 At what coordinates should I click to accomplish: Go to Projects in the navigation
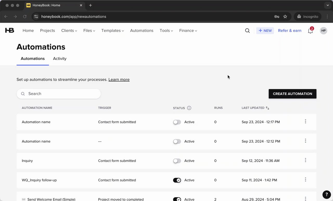(x=47, y=31)
